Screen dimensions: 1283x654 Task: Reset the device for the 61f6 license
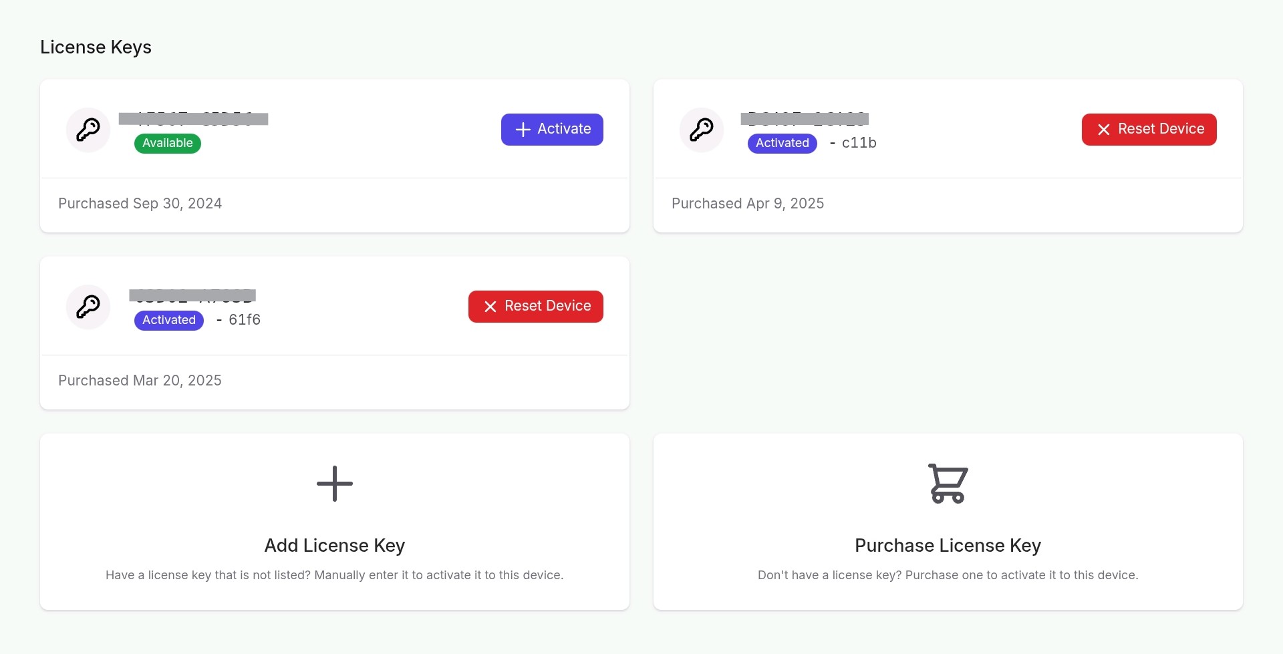[x=535, y=307]
